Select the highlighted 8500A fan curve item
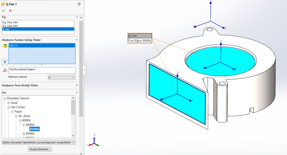Image resolution: width=287 pixels, height=155 pixels. tap(34, 129)
